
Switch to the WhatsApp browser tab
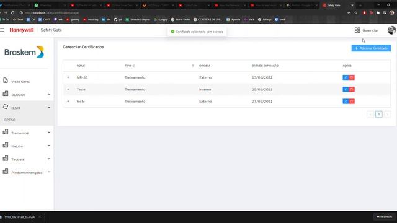(x=50, y=5)
